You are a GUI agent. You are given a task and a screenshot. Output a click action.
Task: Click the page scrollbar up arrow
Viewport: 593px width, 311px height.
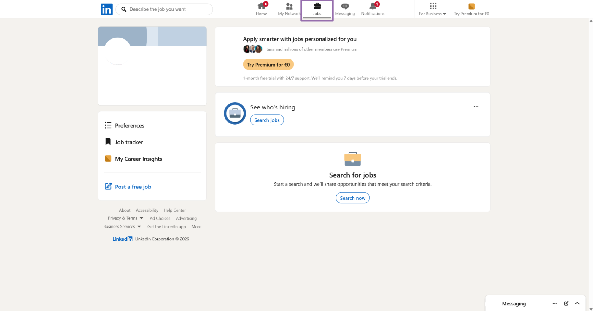click(591, 21)
